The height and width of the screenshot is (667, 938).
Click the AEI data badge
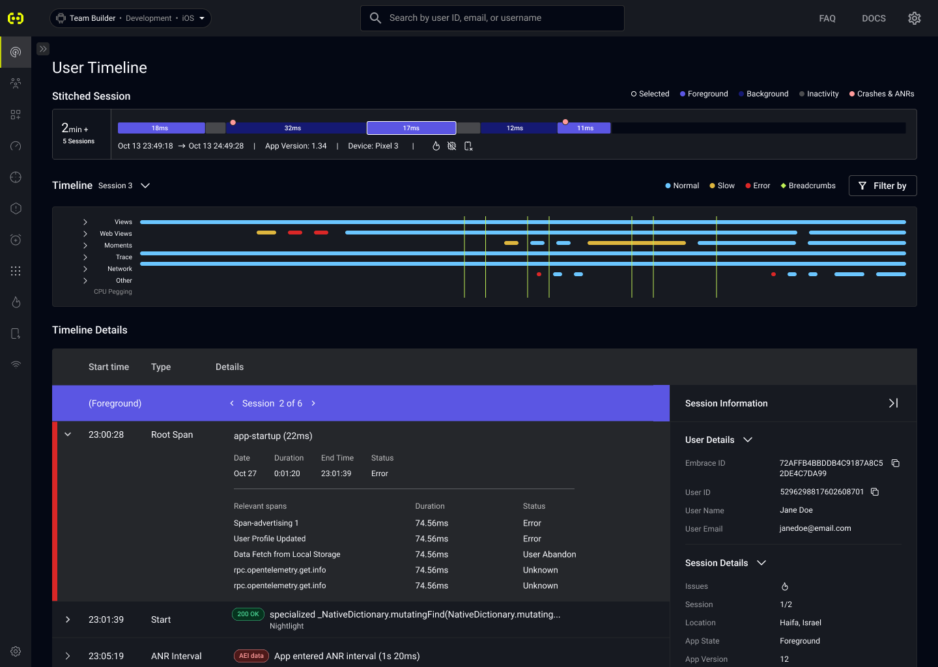click(x=251, y=656)
